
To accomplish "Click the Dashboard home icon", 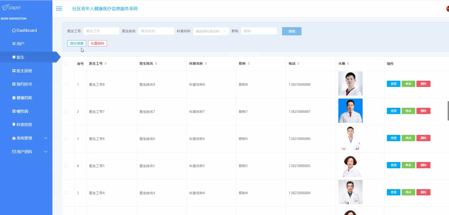I will click(14, 30).
